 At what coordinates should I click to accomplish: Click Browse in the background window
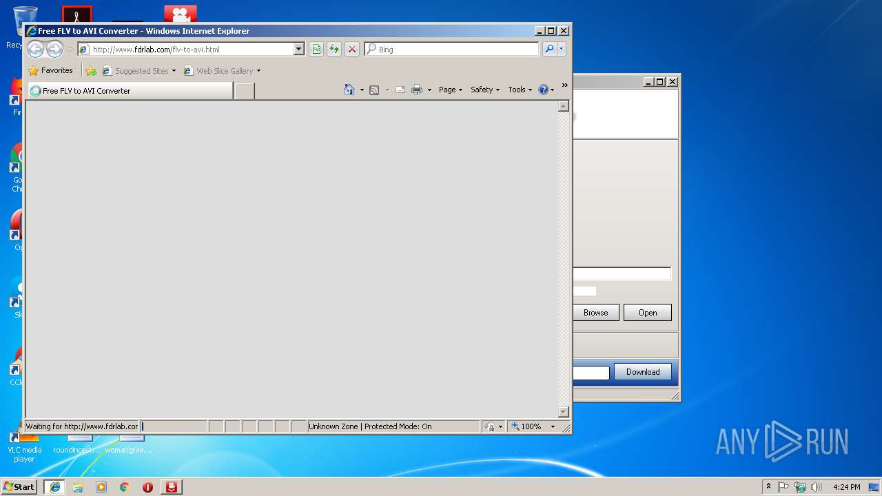point(596,313)
